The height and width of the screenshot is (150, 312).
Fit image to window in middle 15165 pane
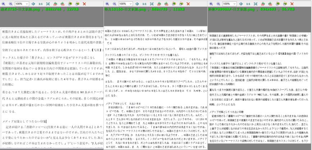point(152,4)
